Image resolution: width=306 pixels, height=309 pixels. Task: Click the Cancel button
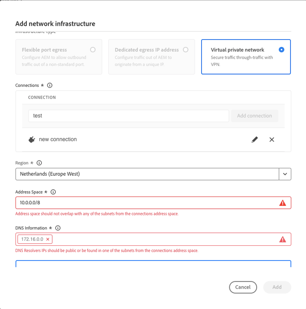pos(243,287)
